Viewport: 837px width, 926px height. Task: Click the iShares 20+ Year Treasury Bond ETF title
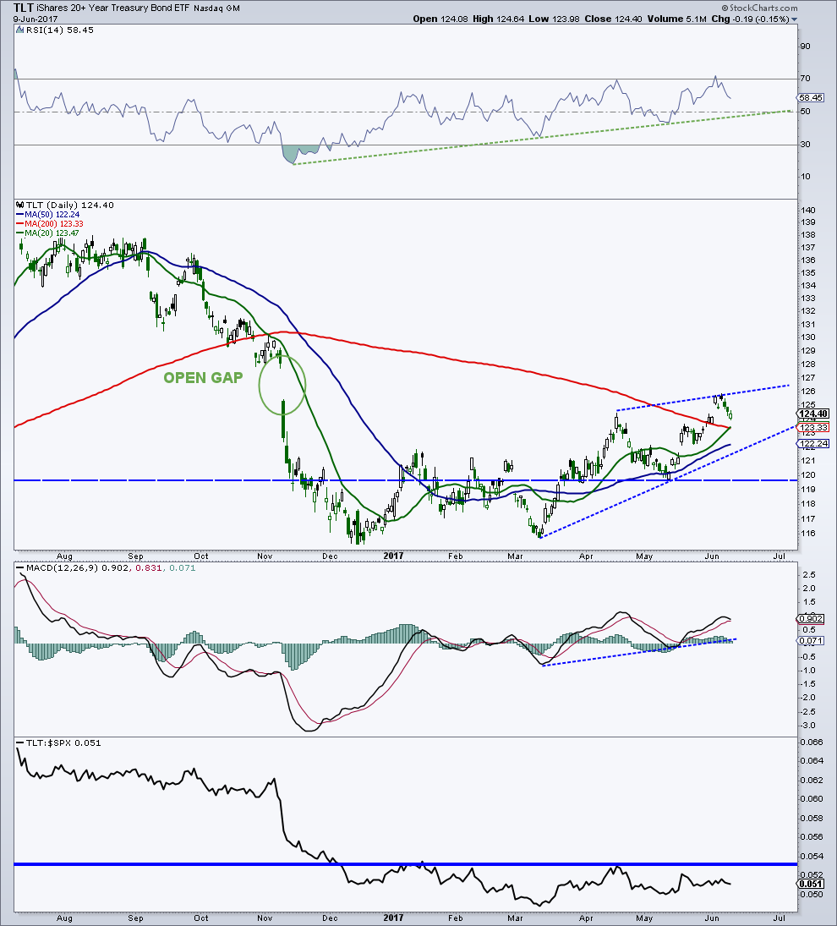point(114,8)
